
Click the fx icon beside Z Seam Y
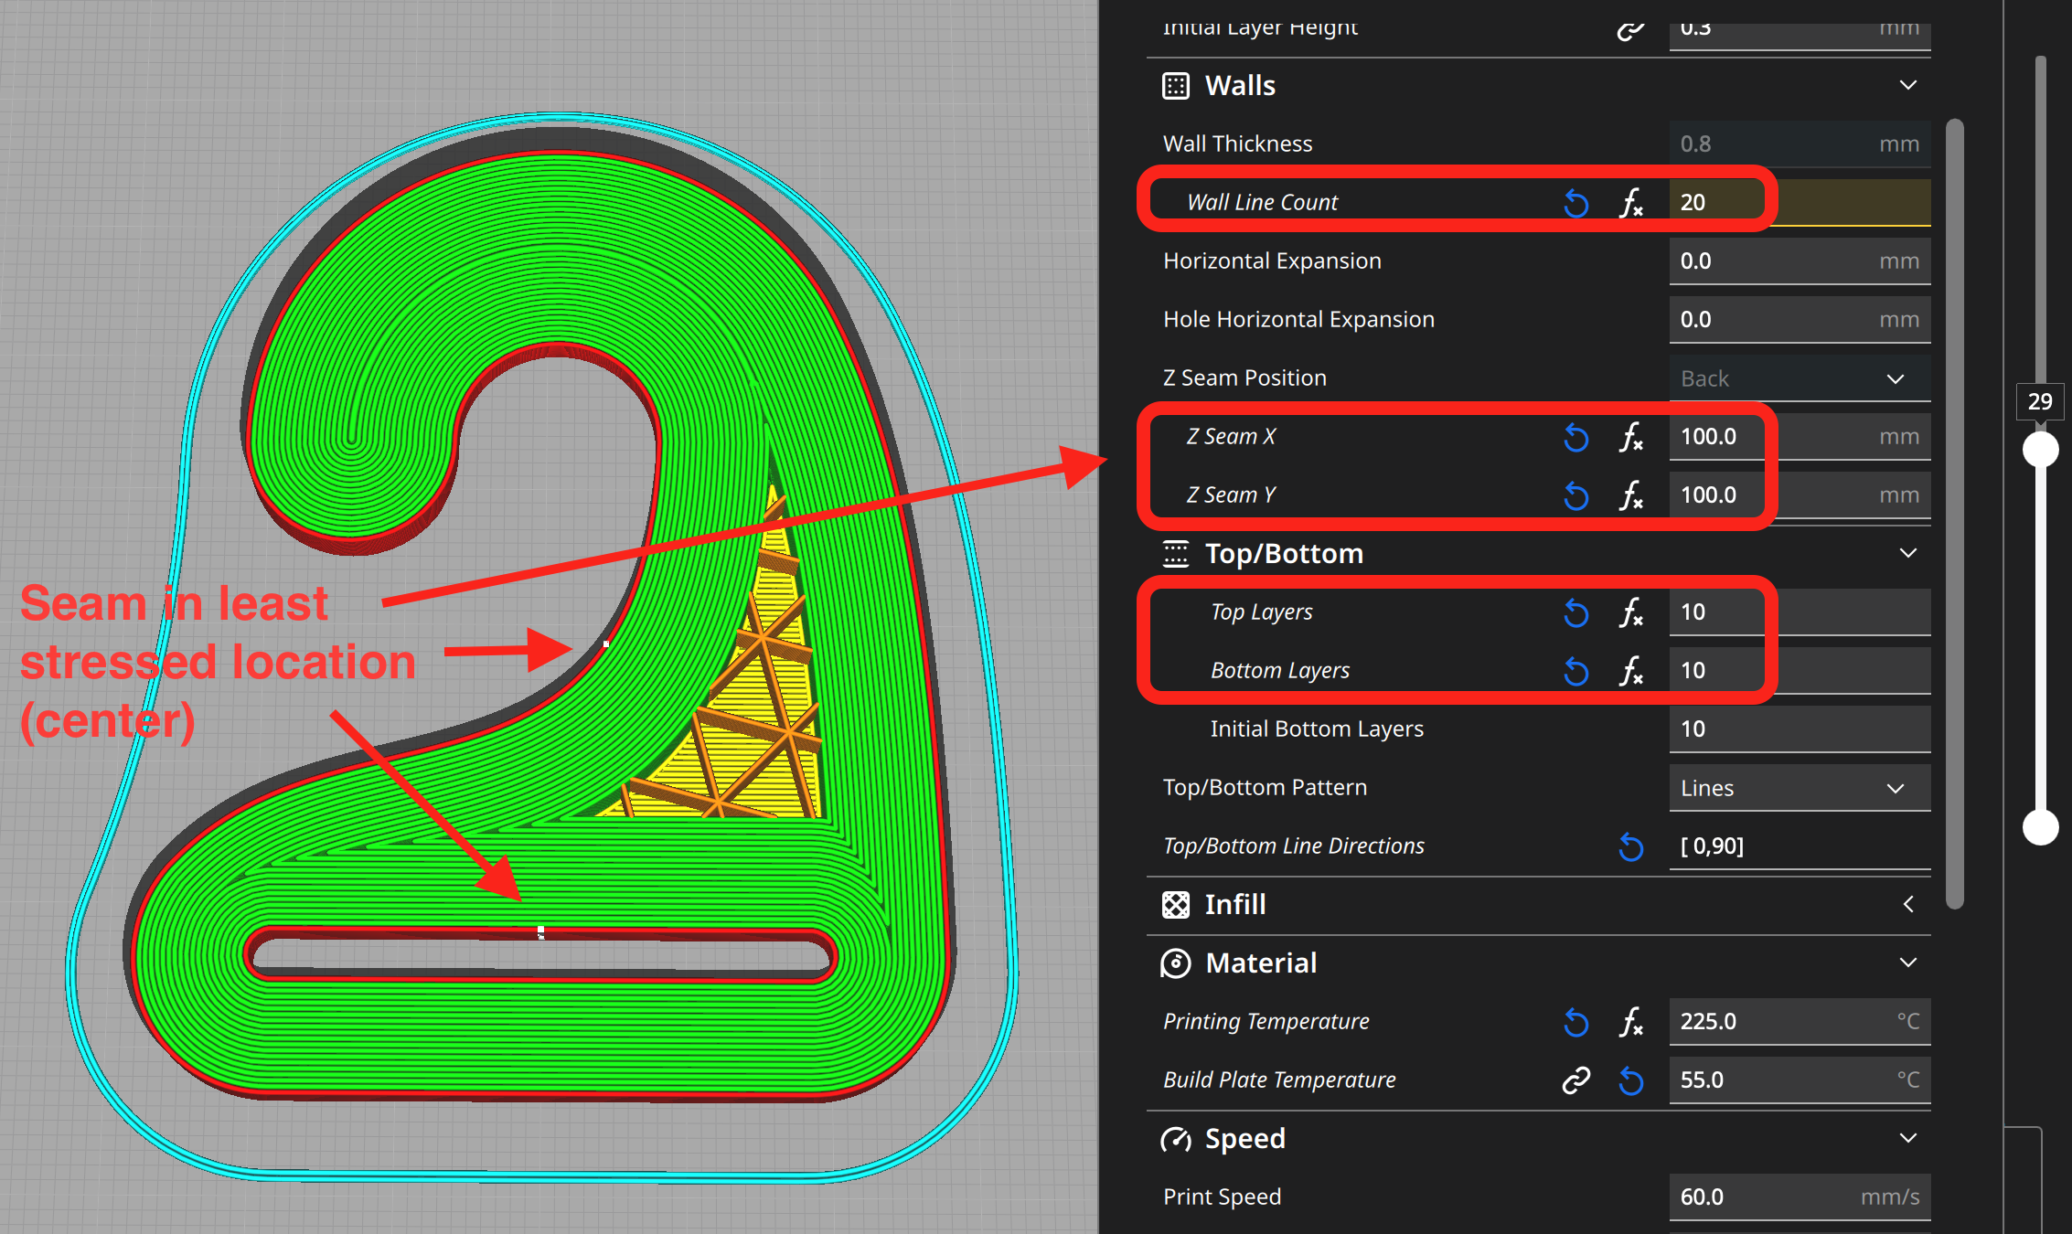(x=1631, y=495)
